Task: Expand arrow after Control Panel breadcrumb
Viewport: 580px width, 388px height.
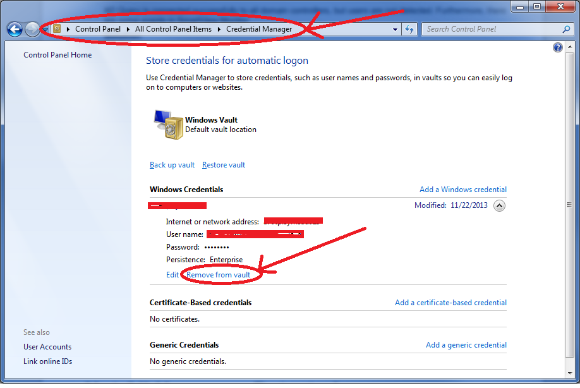Action: click(128, 29)
